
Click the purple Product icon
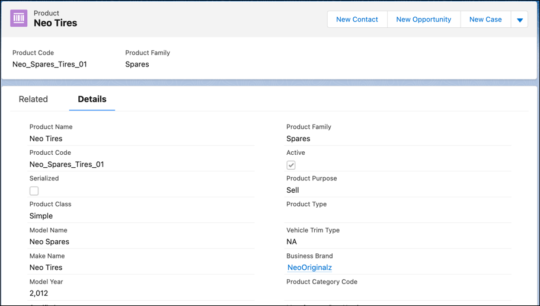[18, 18]
